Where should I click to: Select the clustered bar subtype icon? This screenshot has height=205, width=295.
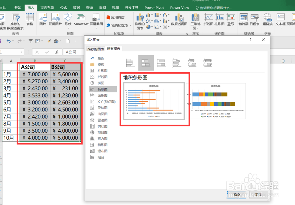coord(131,63)
